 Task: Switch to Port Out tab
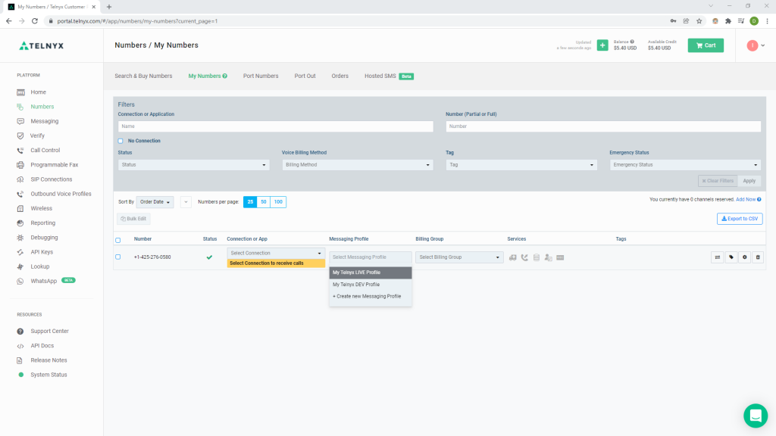point(305,76)
